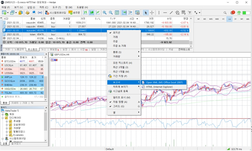Switch to the 히스토리 tab
The image size is (252, 151).
(x=33, y=50)
